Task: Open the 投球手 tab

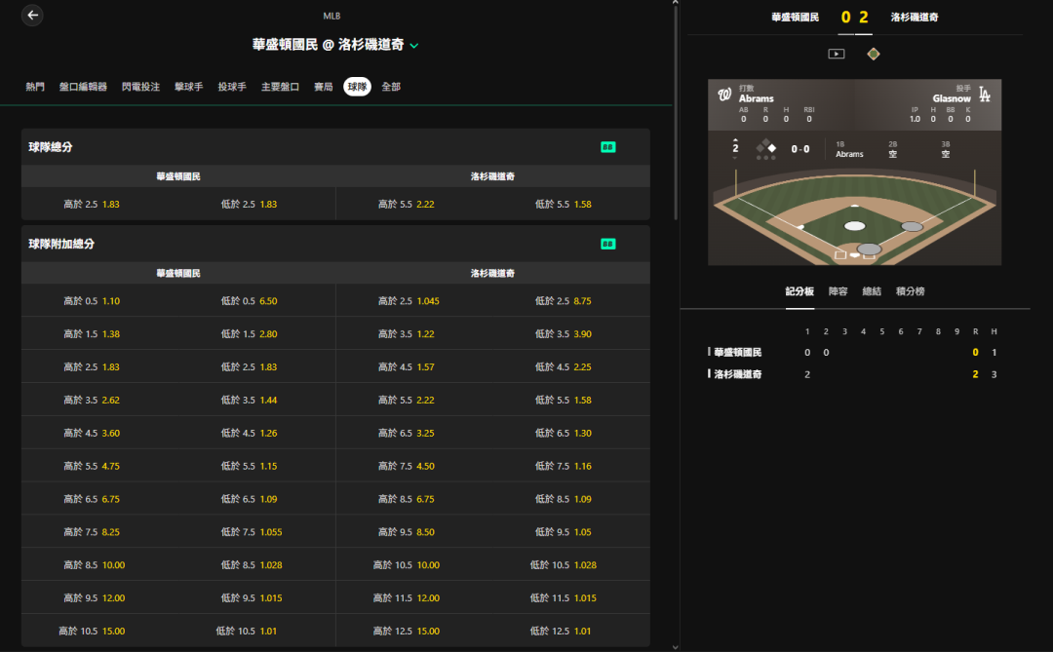Action: pyautogui.click(x=232, y=87)
